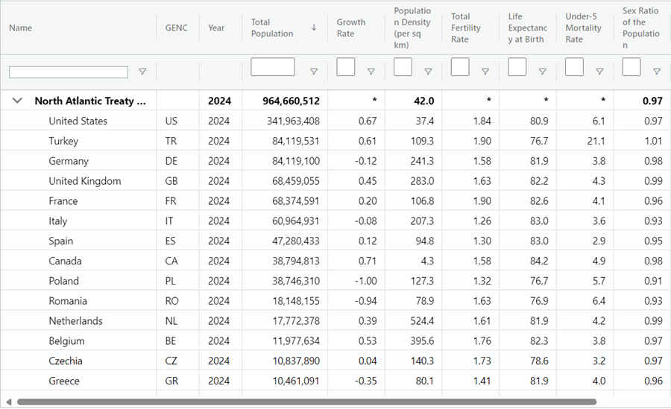Image resolution: width=671 pixels, height=409 pixels.
Task: Select the Turkey row name
Action: 63,142
